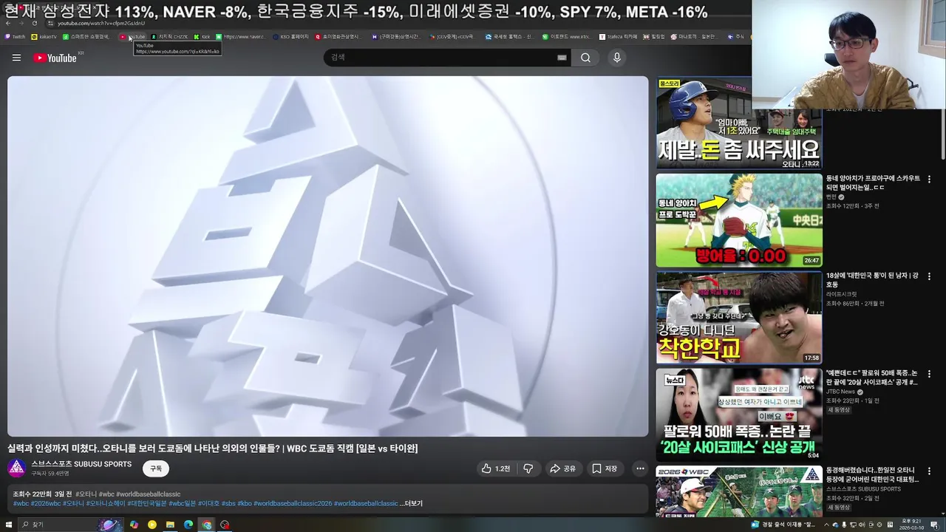
Task: Open 국세청 홈택스 bookmark
Action: coord(509,36)
